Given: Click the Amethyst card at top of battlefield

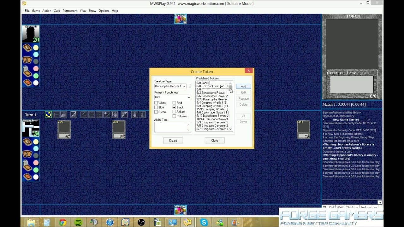Looking at the screenshot, I should click(181, 19).
